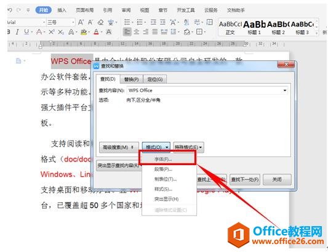Apply character shading
328x252 pixels.
pos(109,32)
